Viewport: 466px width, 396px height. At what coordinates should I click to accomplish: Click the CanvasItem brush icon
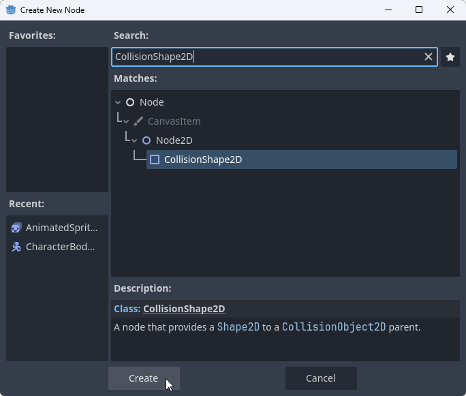[x=138, y=121]
